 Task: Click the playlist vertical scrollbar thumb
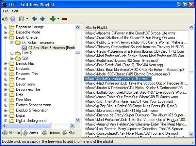point(191,72)
